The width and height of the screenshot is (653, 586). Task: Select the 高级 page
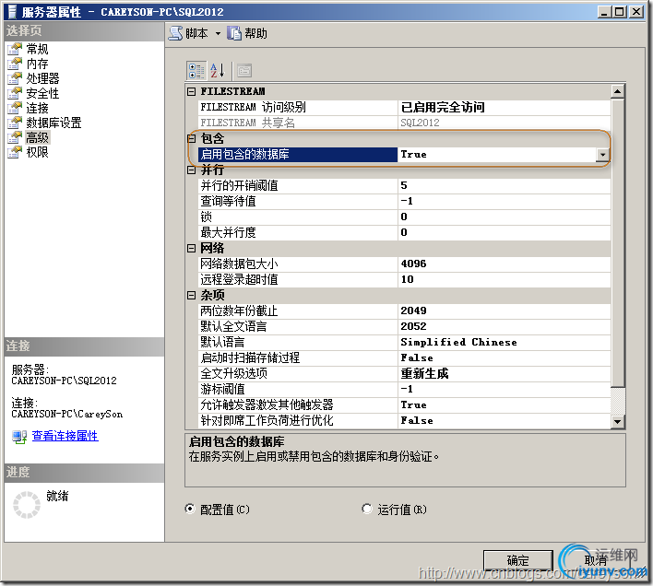37,137
